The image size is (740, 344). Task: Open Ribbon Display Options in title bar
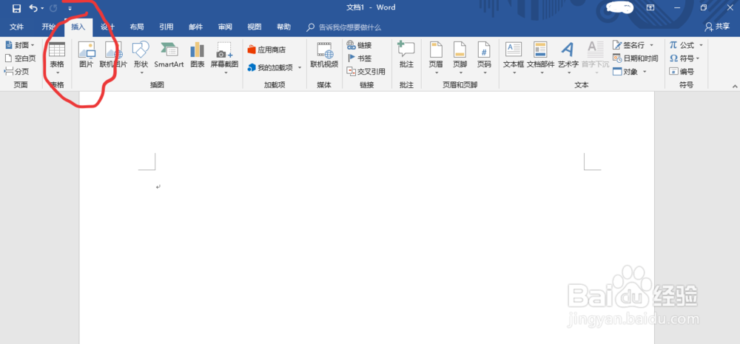[650, 7]
